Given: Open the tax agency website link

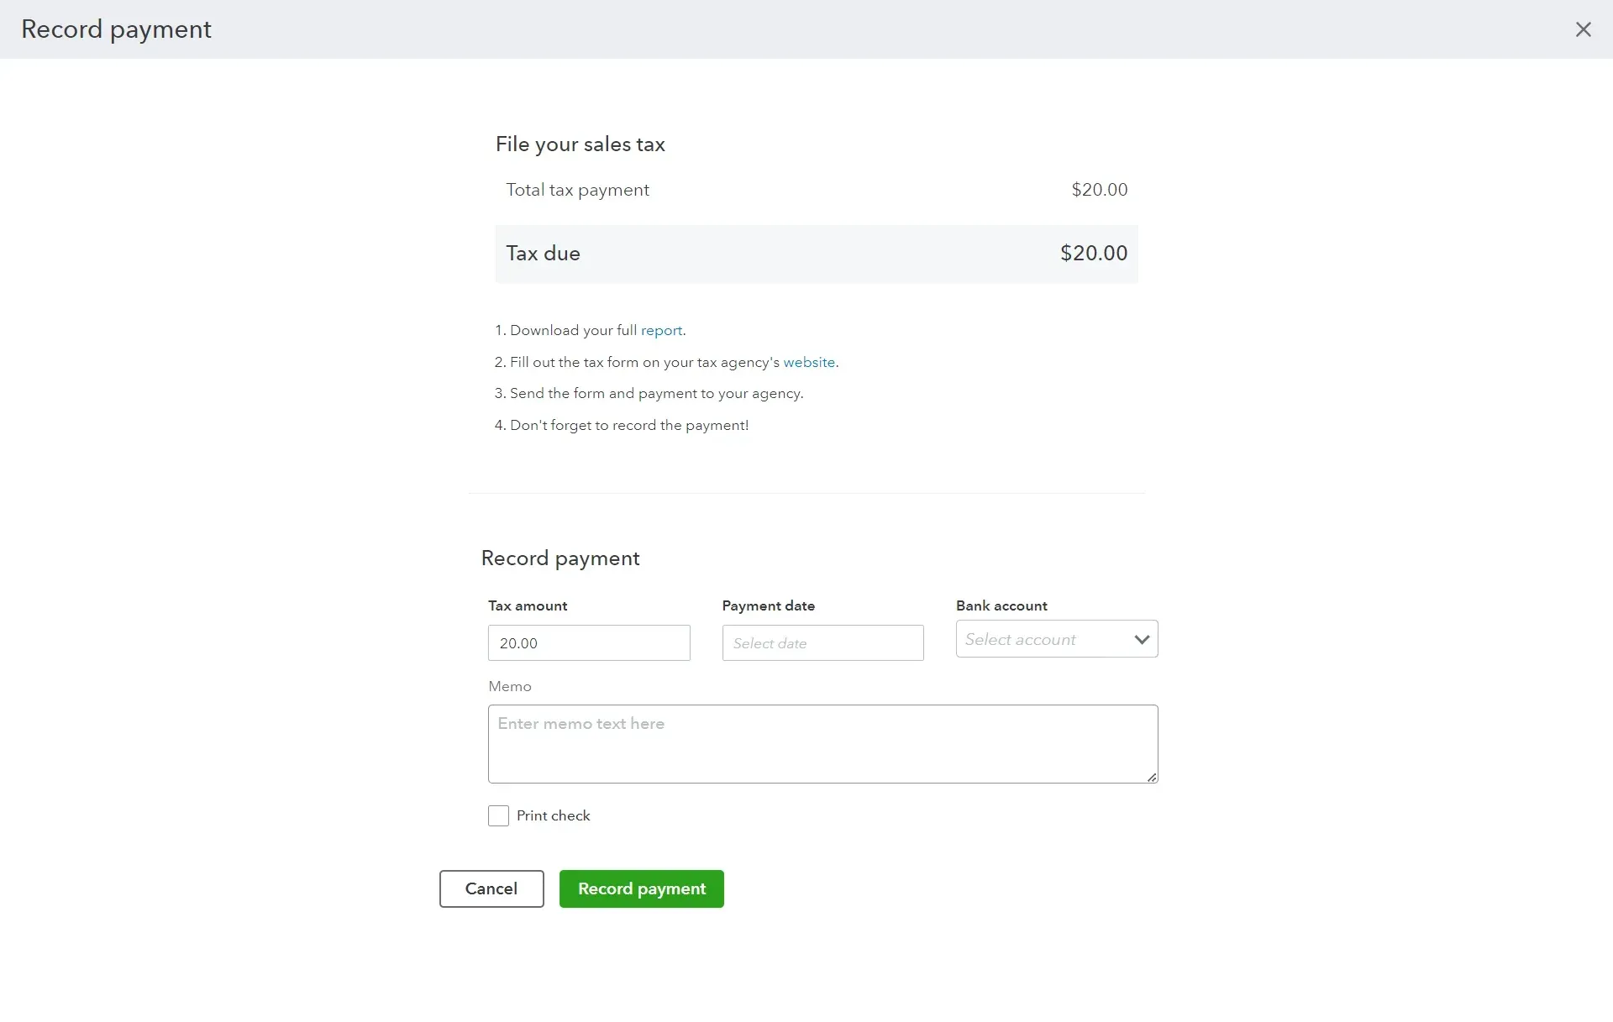Looking at the screenshot, I should [809, 363].
